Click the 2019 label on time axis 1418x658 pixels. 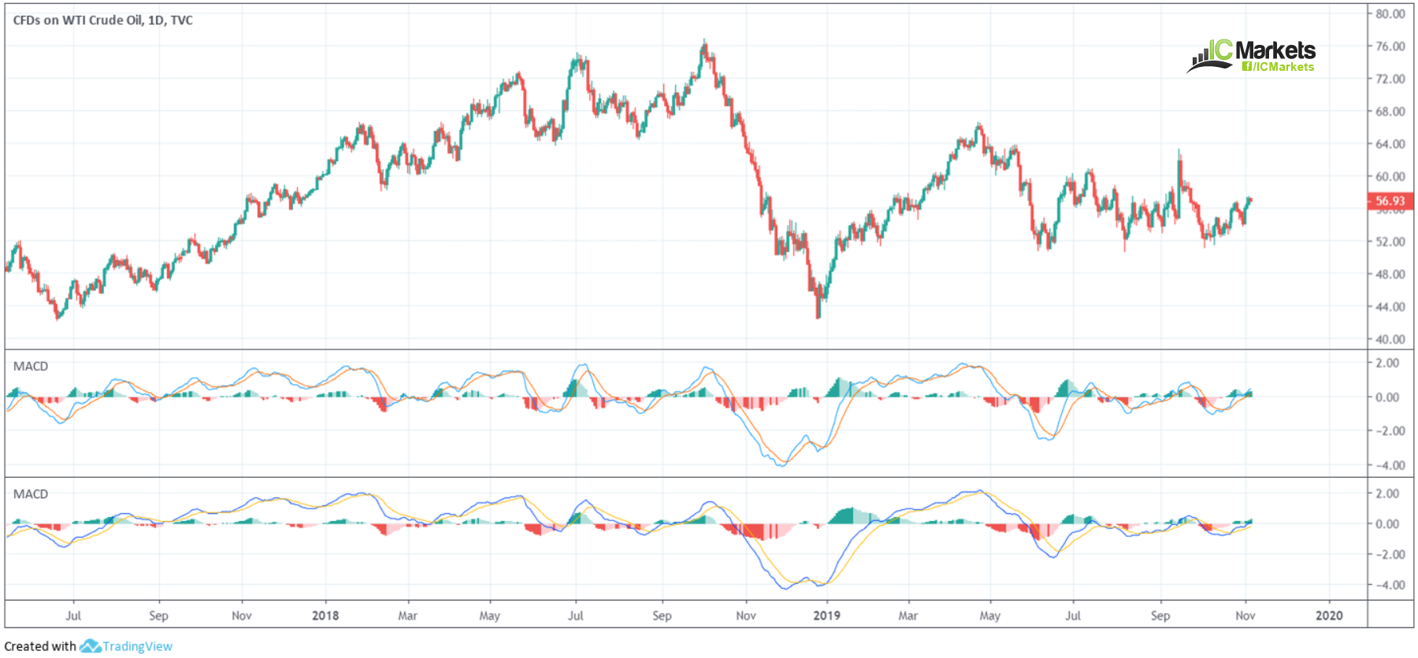coord(826,615)
